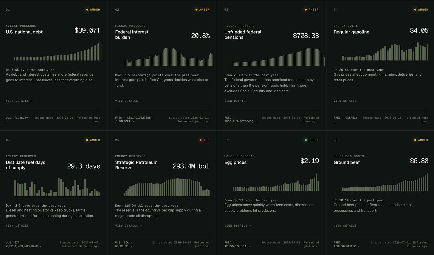Click the Unfunded federal pensions bar chart
The height and width of the screenshot is (255, 434).
tap(279, 57)
